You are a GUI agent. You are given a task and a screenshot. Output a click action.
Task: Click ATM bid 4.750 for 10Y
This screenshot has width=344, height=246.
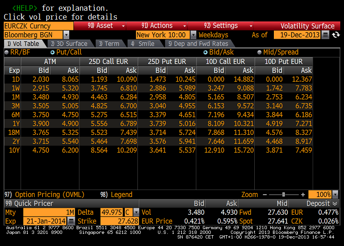[41, 150]
